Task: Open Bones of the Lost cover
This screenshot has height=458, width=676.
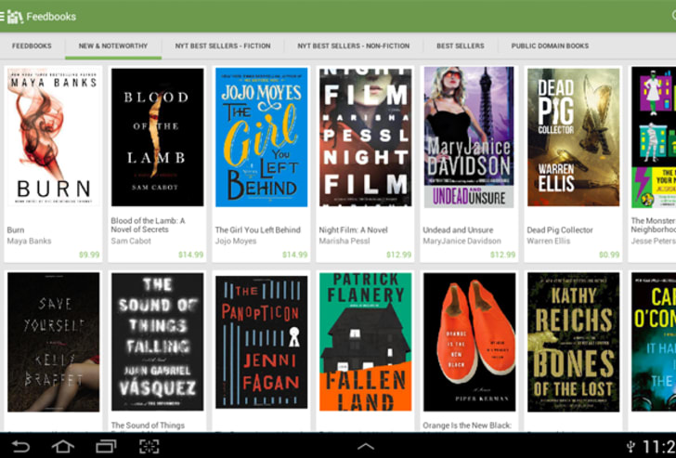Action: 574,342
